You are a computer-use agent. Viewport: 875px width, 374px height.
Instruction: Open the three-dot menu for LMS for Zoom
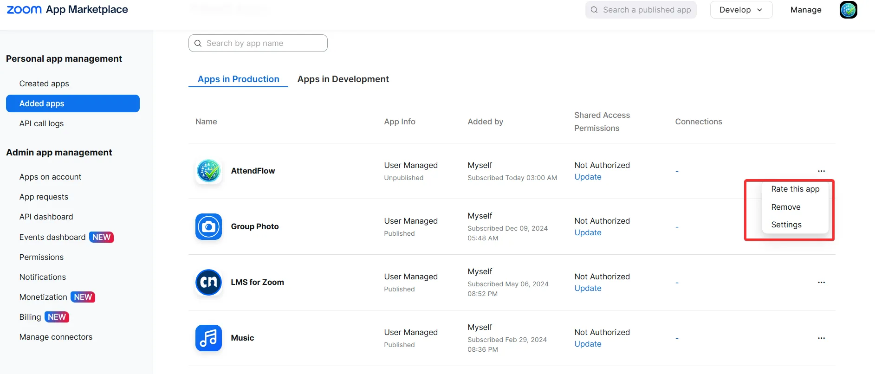[x=821, y=283]
